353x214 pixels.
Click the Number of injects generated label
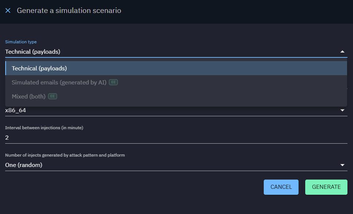pyautogui.click(x=65, y=155)
